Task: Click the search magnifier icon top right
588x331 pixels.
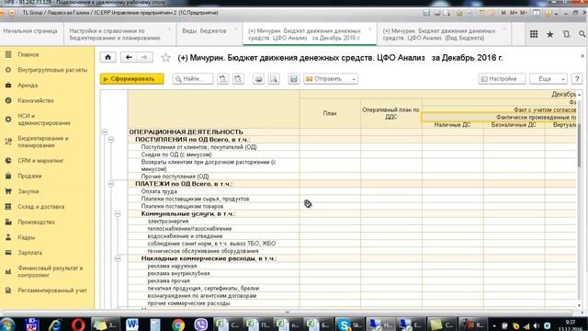Action: (x=582, y=34)
